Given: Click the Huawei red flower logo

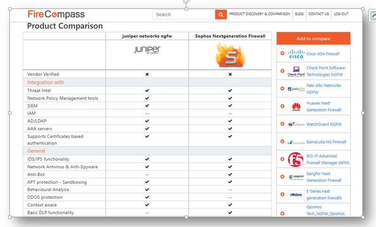Looking at the screenshot, I should (296, 106).
